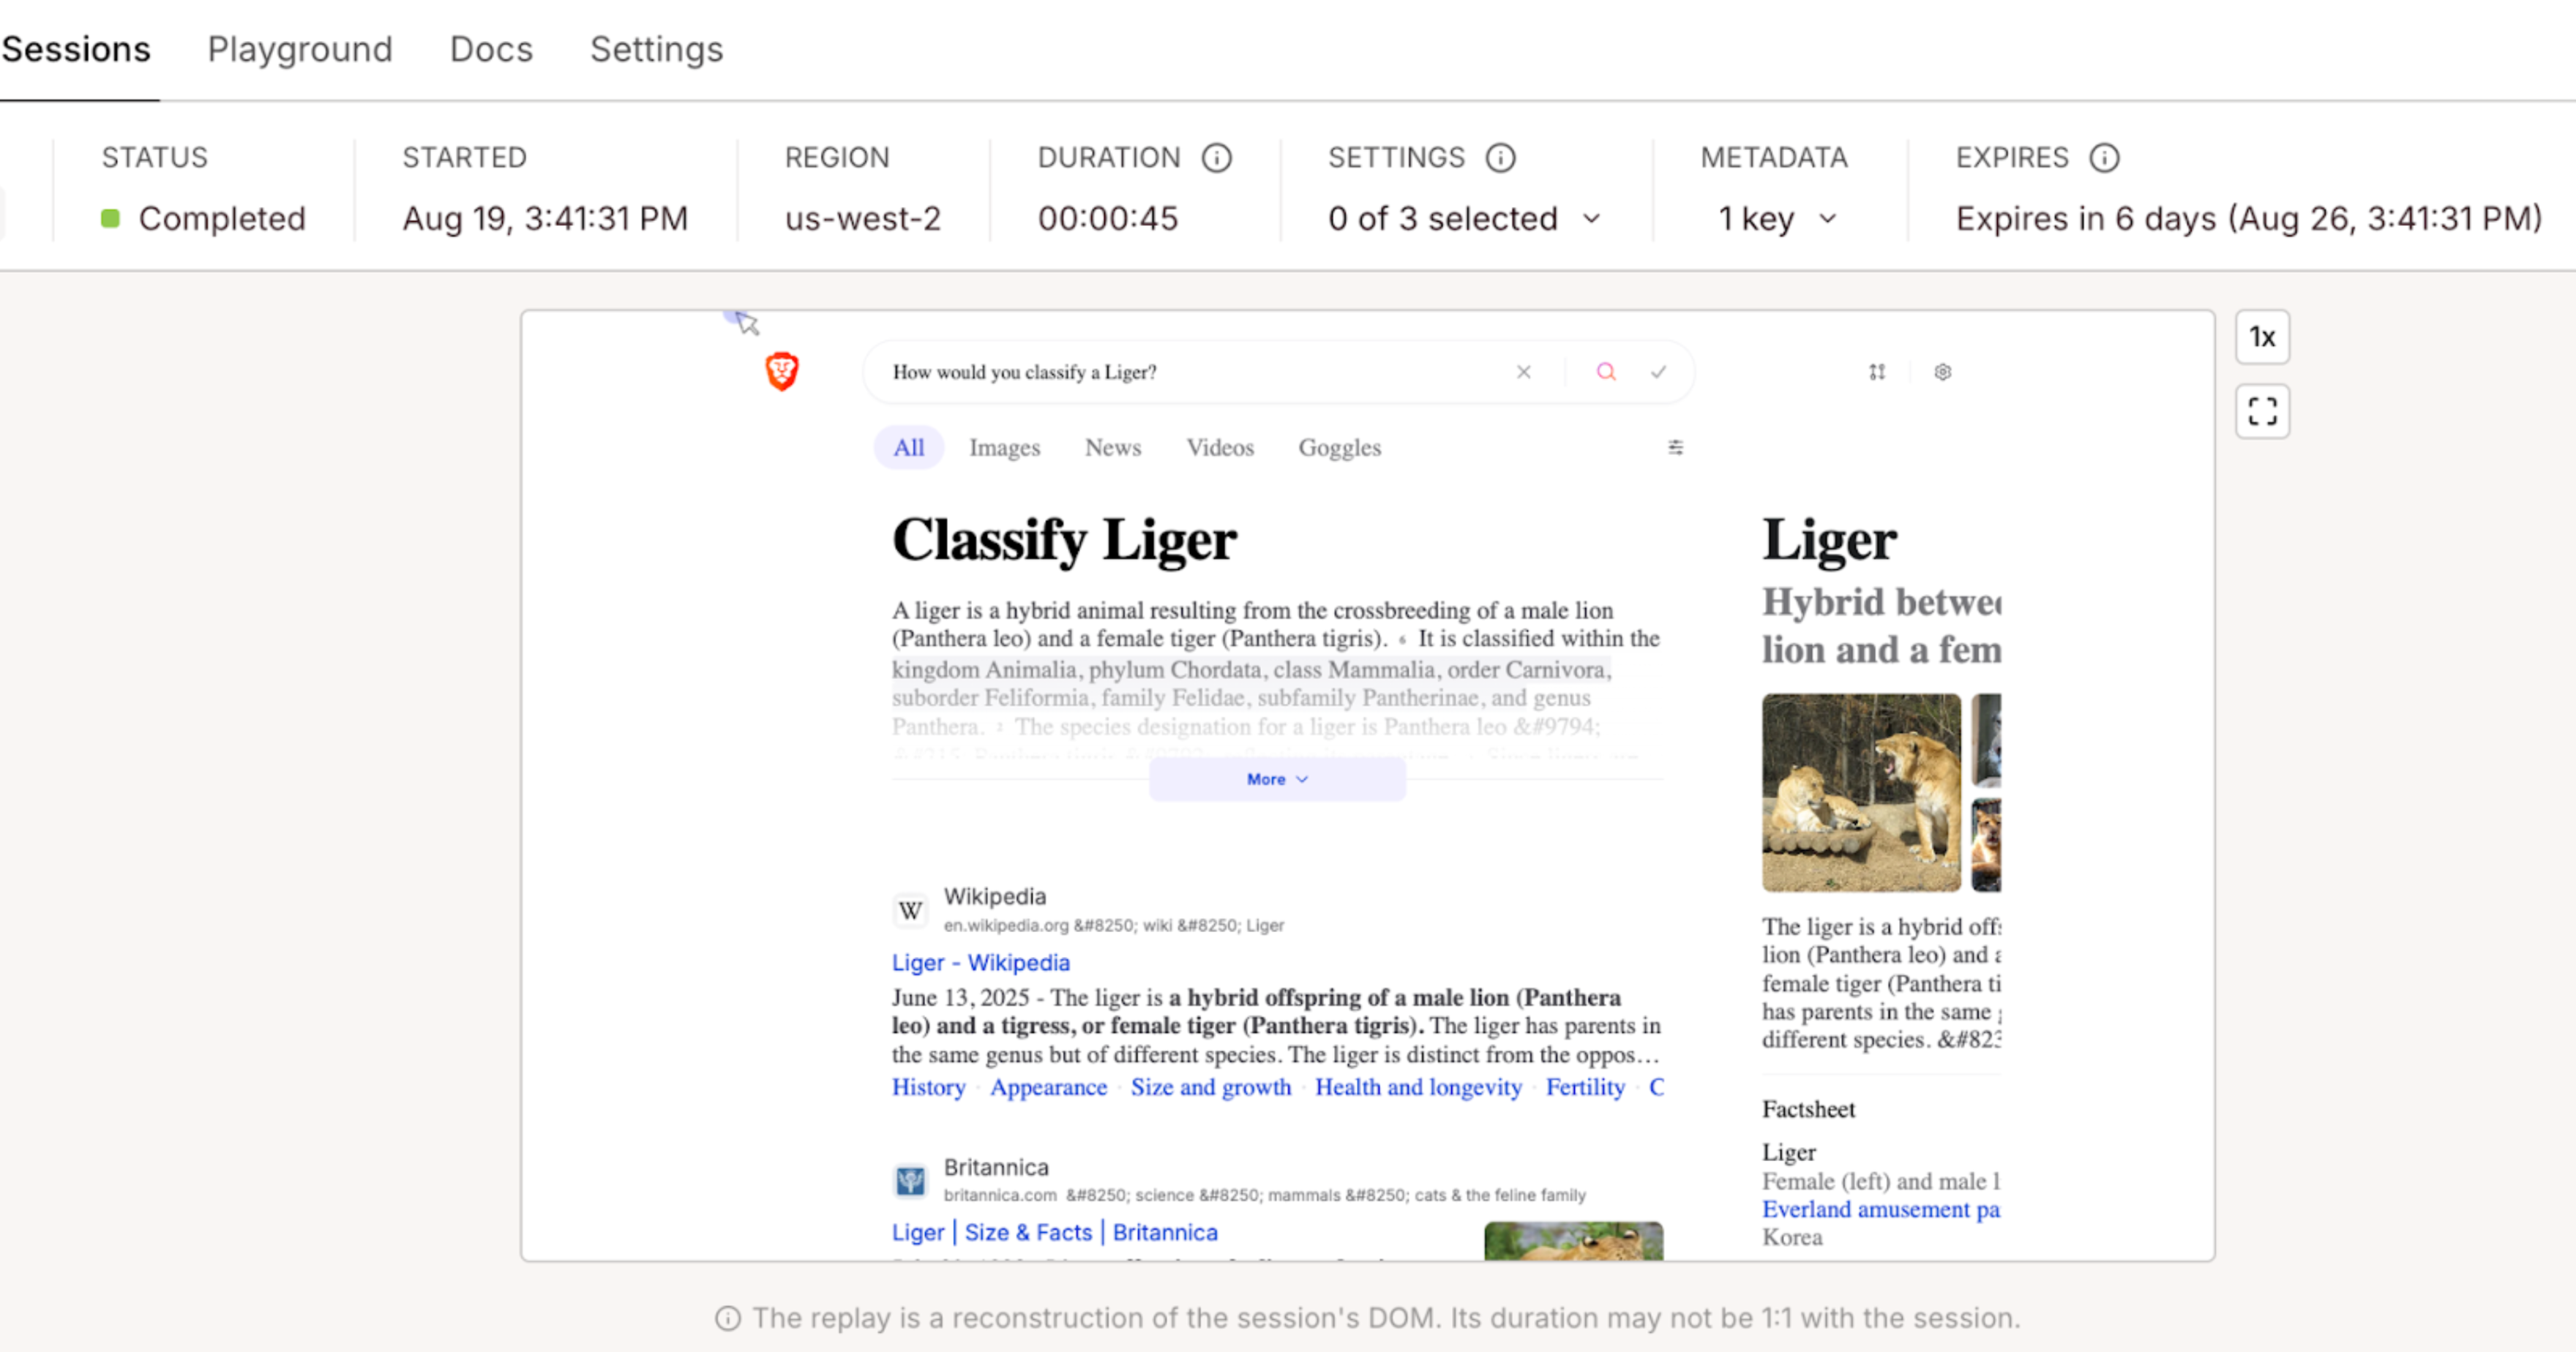The width and height of the screenshot is (2576, 1352).
Task: Open 'Liger | Size & Facts | Britannica' link
Action: tap(1054, 1232)
